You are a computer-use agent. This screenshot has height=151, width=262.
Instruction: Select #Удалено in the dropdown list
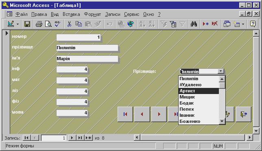pos(199,85)
